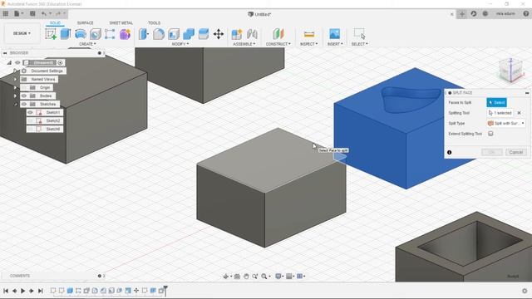Click the Offset Plane construct icon
The image size is (532, 299).
point(278,34)
